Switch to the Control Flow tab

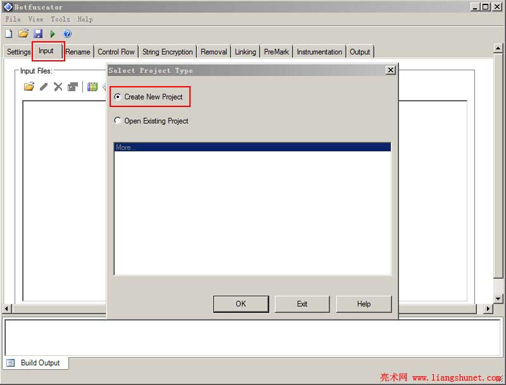pos(116,52)
